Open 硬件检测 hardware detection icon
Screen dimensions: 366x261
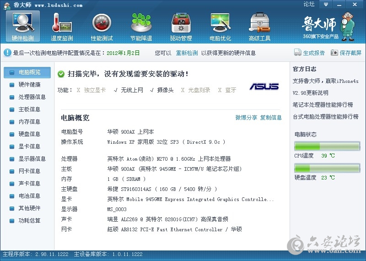point(23,26)
